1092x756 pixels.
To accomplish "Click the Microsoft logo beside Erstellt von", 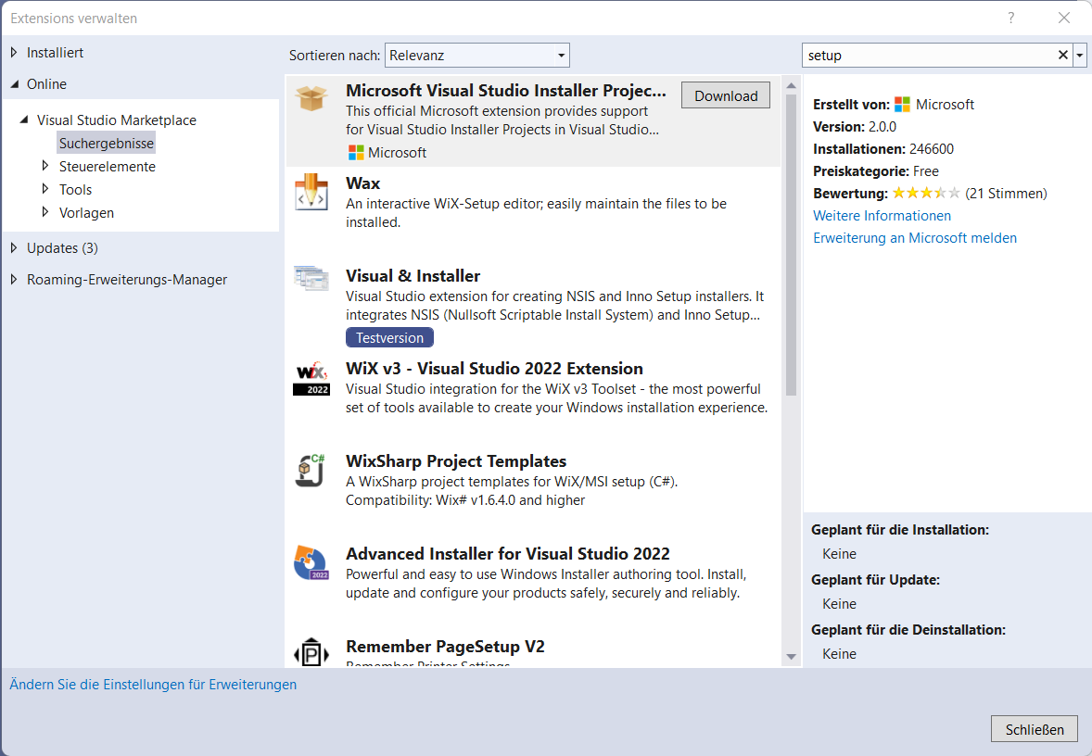I will click(902, 105).
